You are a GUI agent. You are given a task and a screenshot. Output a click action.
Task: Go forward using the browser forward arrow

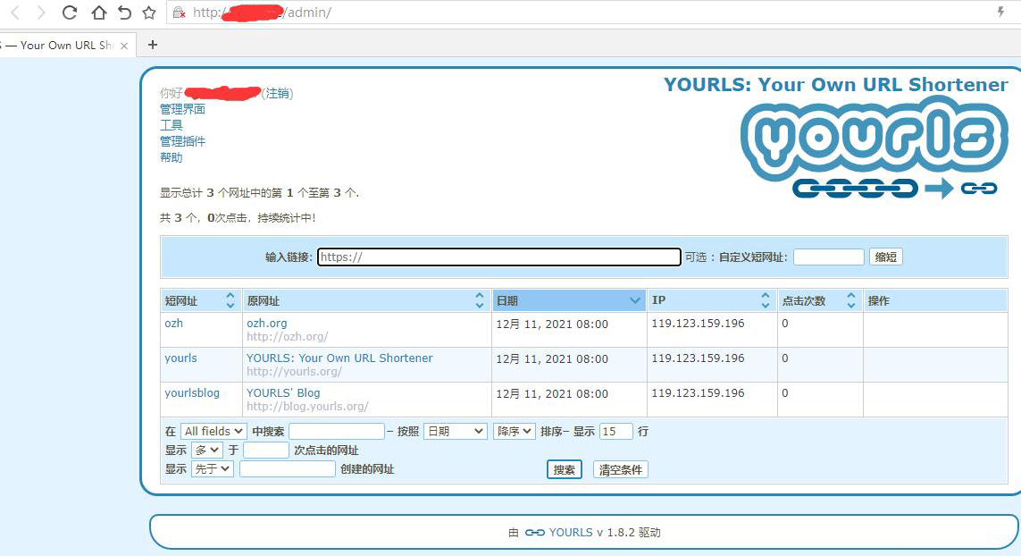point(41,13)
